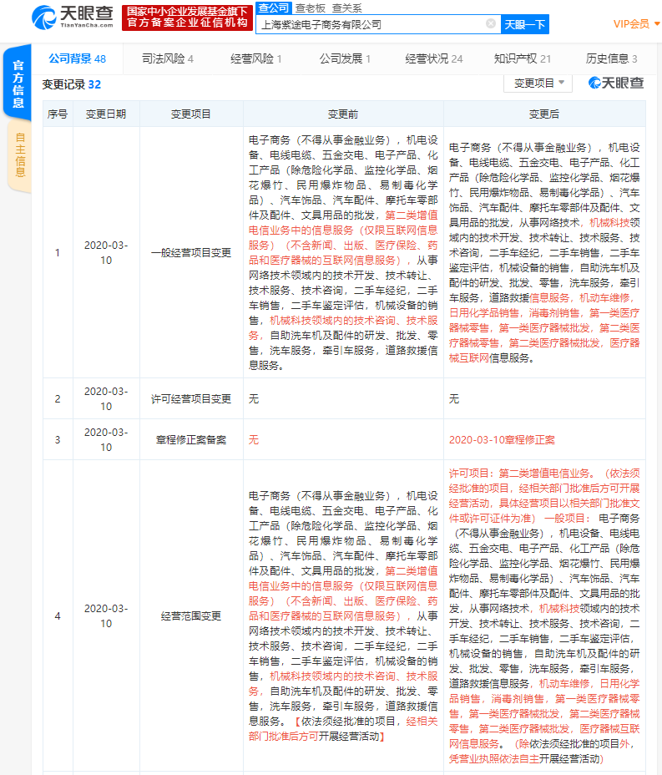Click the 变更记录 32 heading
The height and width of the screenshot is (775, 662).
71,84
